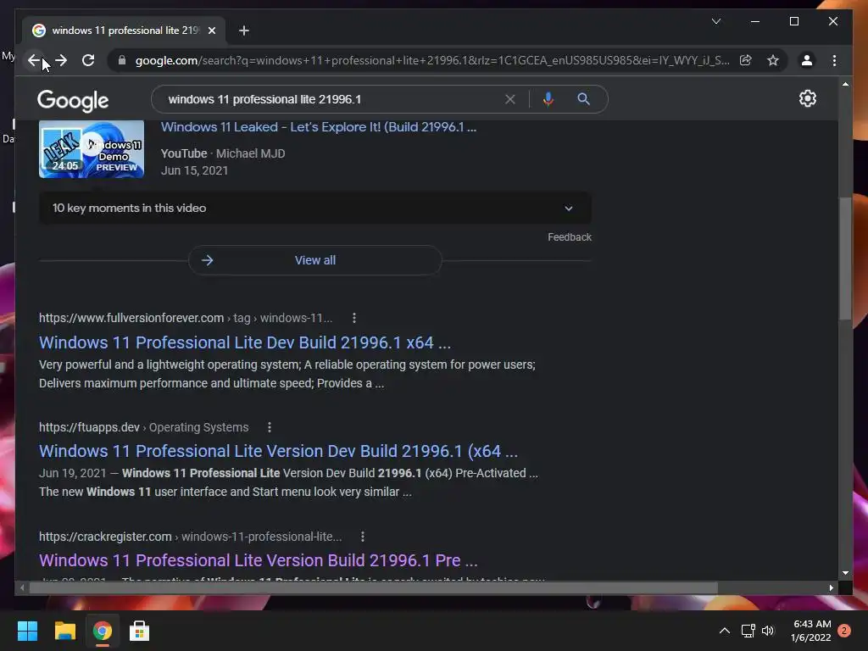Open volume control tray icon

[768, 631]
